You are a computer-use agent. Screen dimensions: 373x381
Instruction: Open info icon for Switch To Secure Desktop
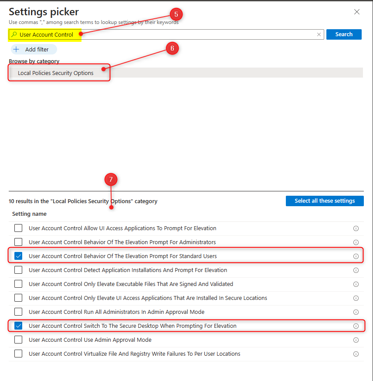(356, 326)
